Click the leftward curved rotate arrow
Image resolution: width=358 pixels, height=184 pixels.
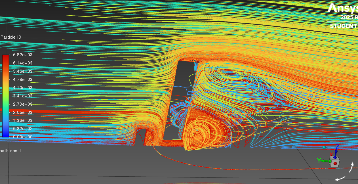pos(340,179)
